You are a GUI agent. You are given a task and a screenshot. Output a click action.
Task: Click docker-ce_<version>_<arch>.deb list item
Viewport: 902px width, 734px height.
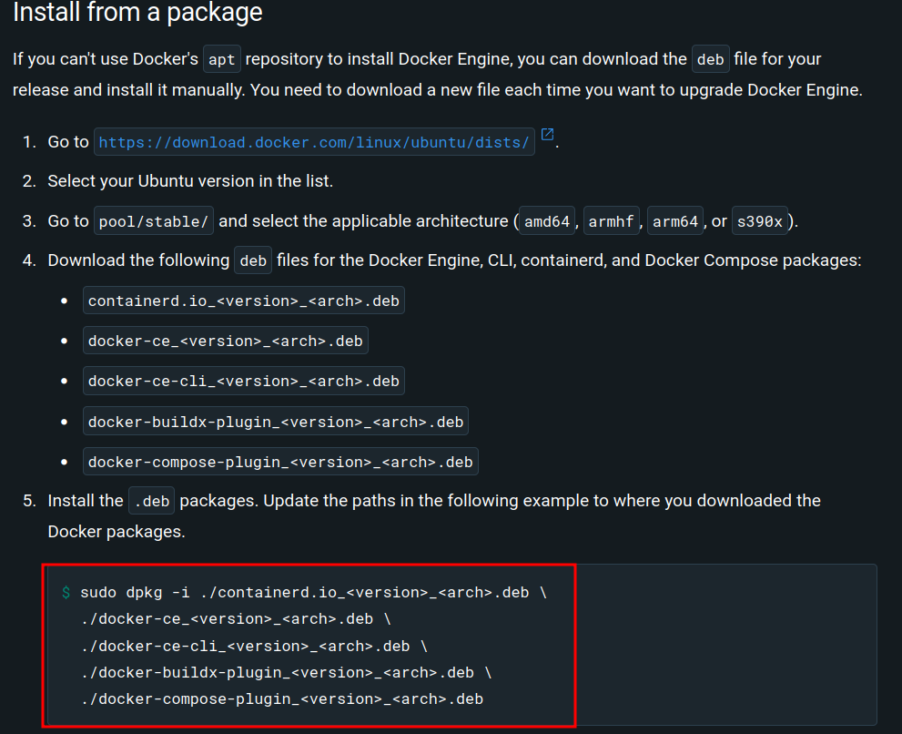click(x=226, y=341)
